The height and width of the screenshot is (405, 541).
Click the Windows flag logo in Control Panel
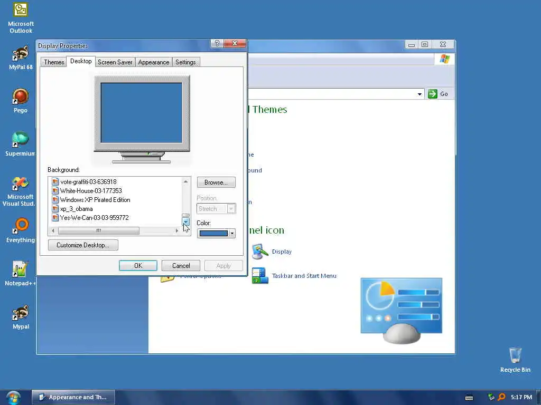click(x=444, y=59)
